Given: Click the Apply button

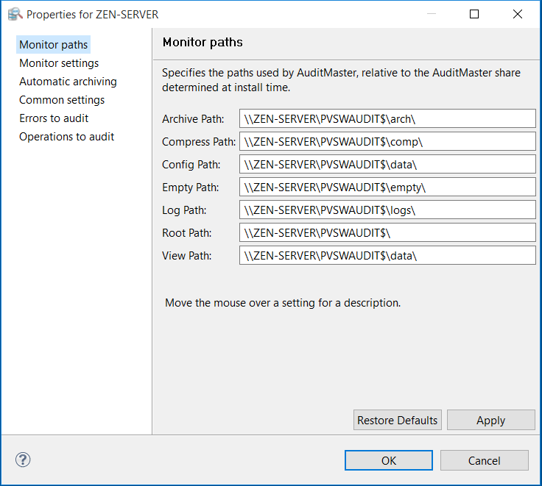Looking at the screenshot, I should point(490,421).
